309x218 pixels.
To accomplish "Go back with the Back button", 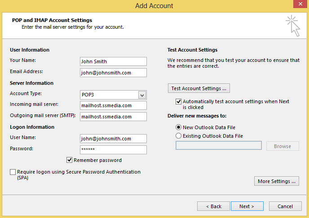I will click(213, 206).
